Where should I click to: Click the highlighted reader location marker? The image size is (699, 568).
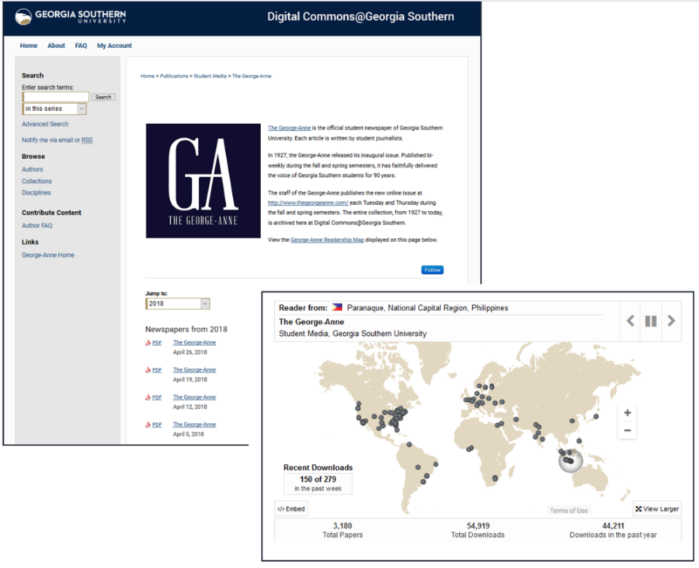[x=571, y=460]
